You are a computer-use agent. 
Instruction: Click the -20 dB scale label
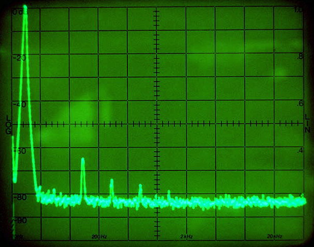coord(20,57)
